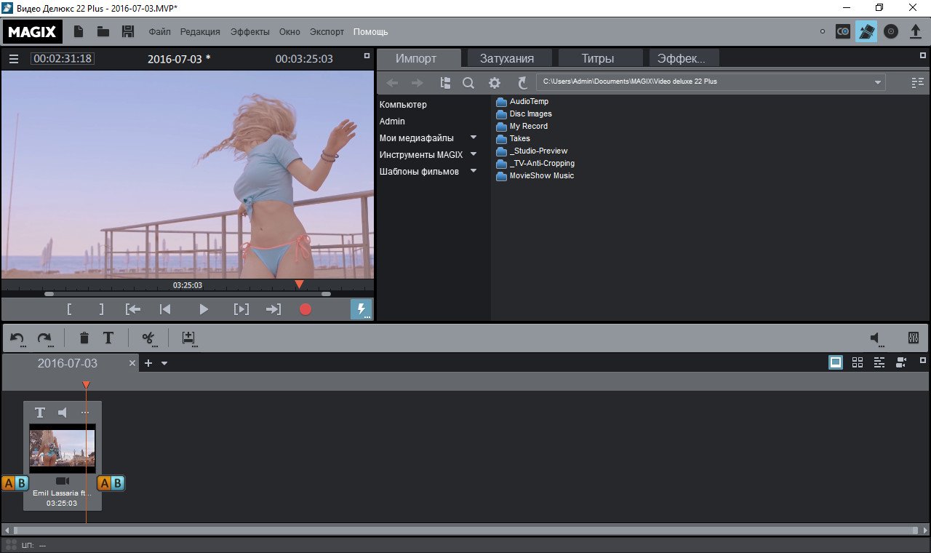
Task: Select Компьютер in the sidebar
Action: click(403, 105)
